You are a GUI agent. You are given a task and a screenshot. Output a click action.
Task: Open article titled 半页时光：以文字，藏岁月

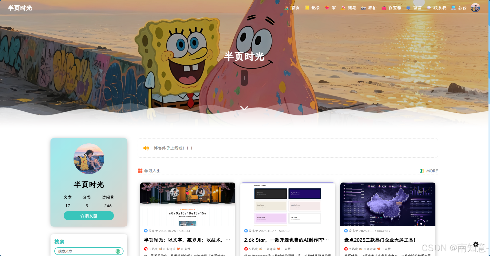point(187,240)
